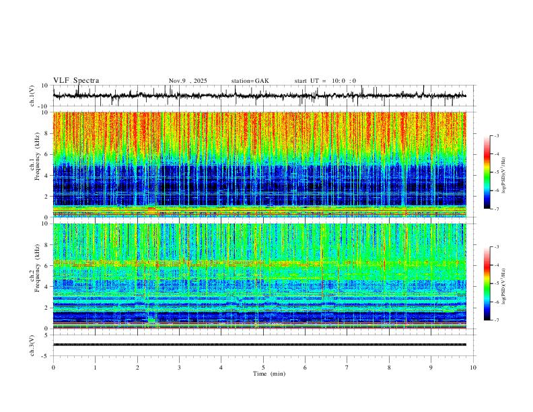
Task: Click the ch.2 "Frequency (kHz)" axis label
Action: tap(37, 268)
